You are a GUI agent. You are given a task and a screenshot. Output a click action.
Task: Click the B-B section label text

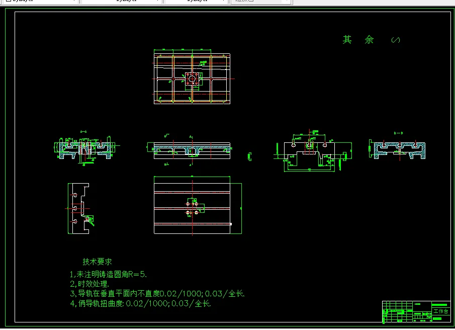(x=398, y=133)
